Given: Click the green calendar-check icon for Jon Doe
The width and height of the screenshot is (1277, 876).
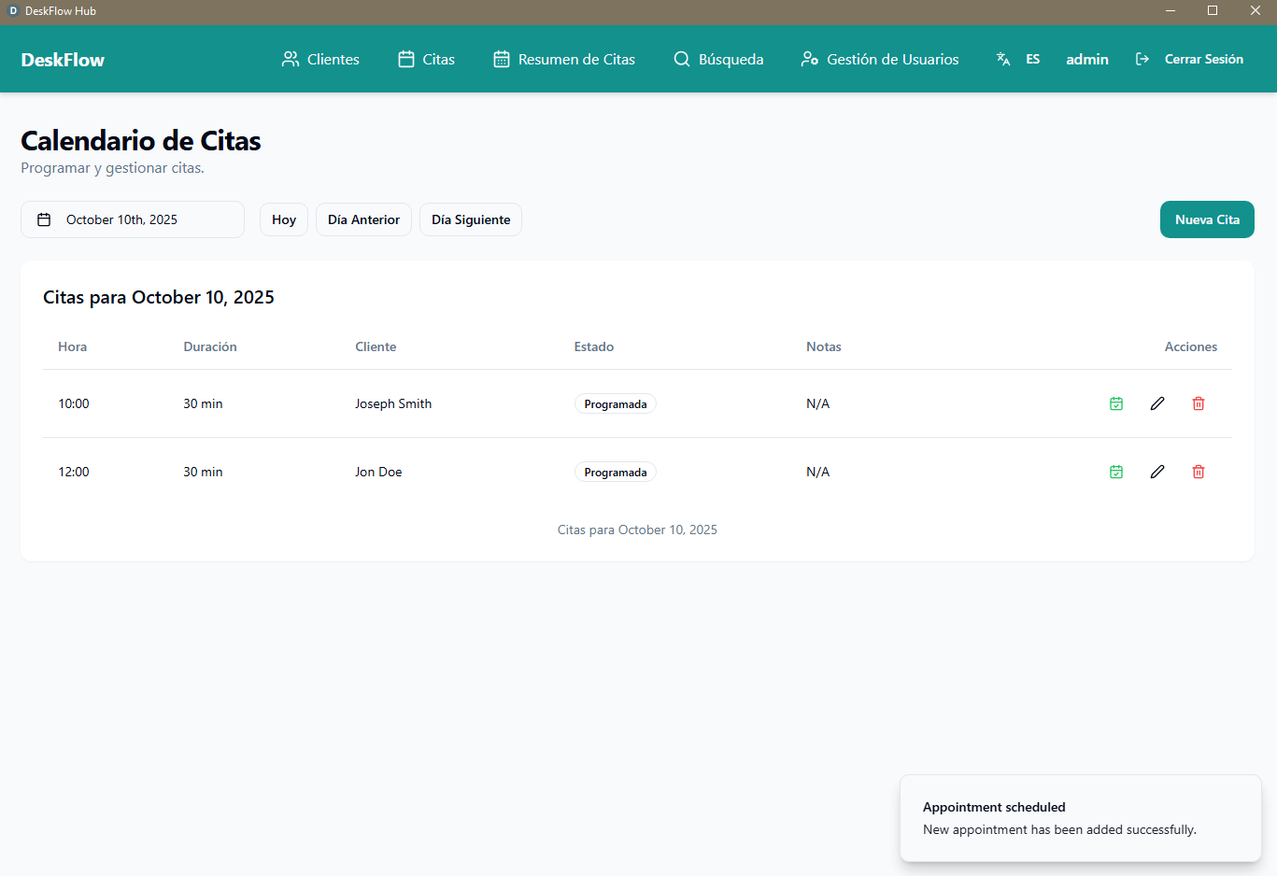Looking at the screenshot, I should pyautogui.click(x=1115, y=472).
